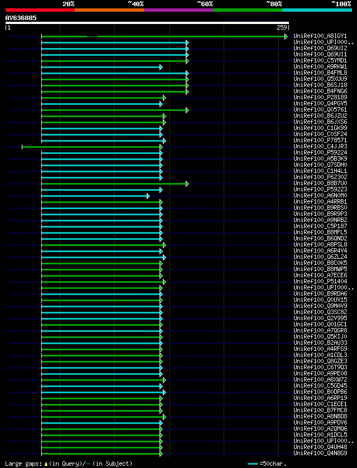Click the UniRef100_C5P187 entry name
The image size is (357, 468).
pyautogui.click(x=320, y=226)
